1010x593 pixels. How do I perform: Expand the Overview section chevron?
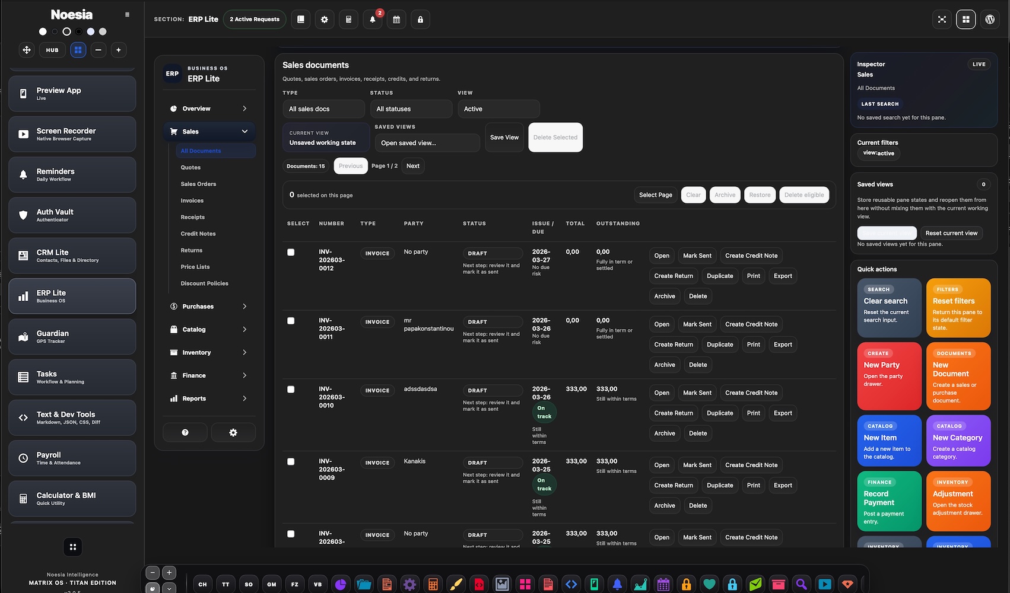[x=244, y=109]
